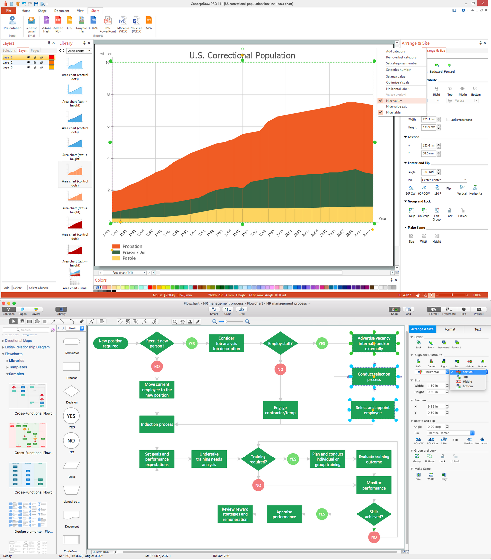
Task: Uncheck Hide table menu option
Action: pyautogui.click(x=402, y=112)
